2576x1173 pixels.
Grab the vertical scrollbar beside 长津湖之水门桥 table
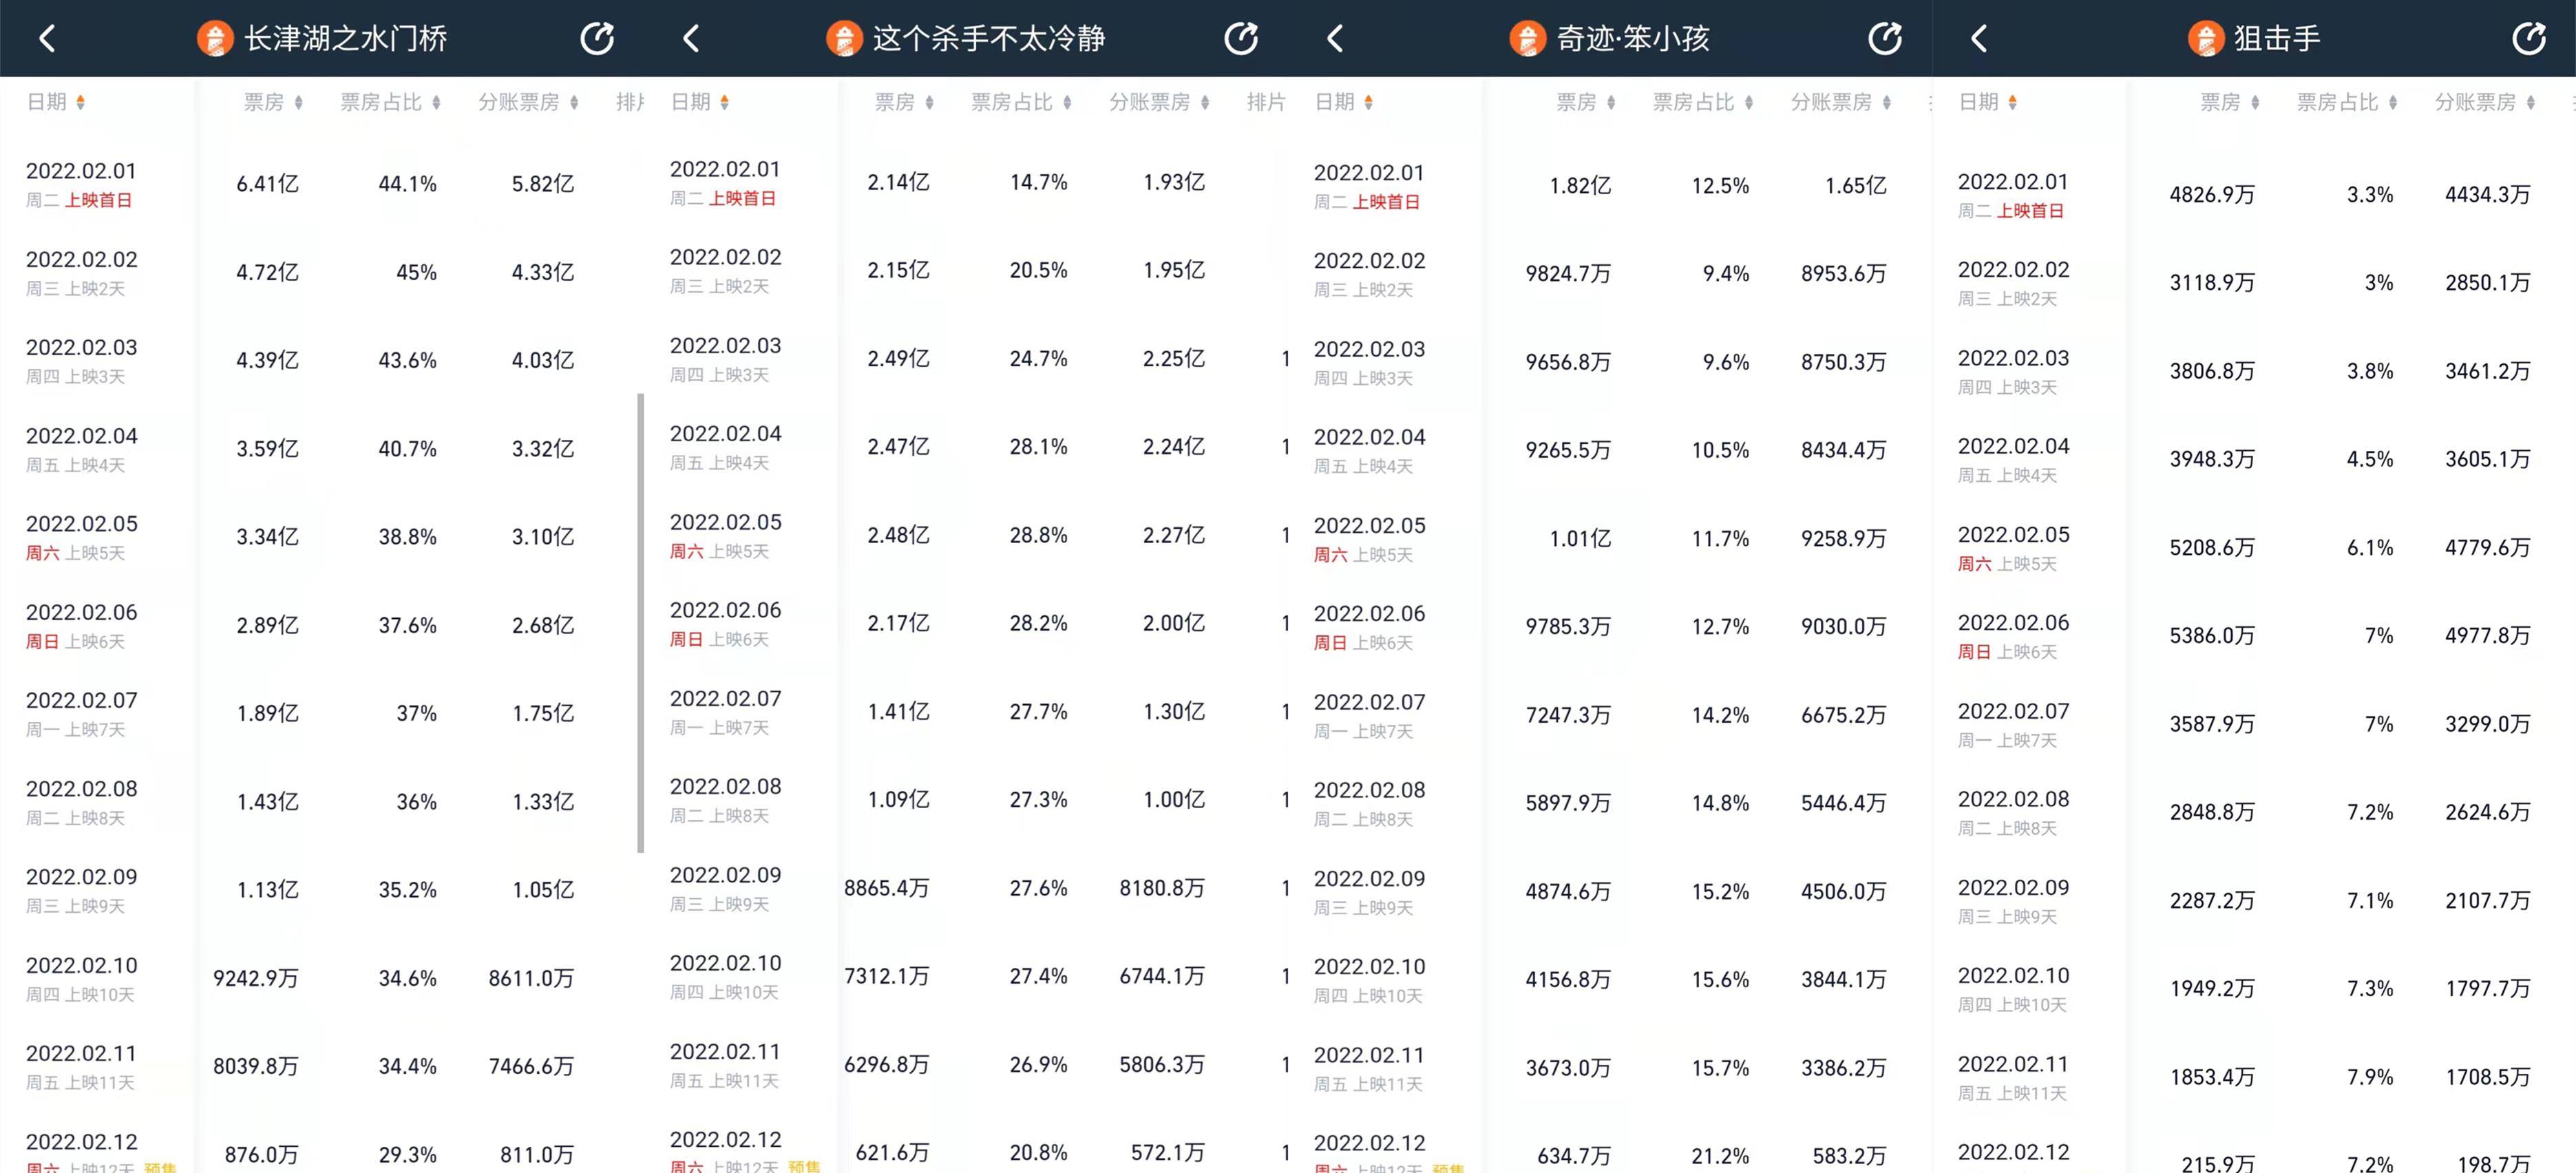pos(640,623)
